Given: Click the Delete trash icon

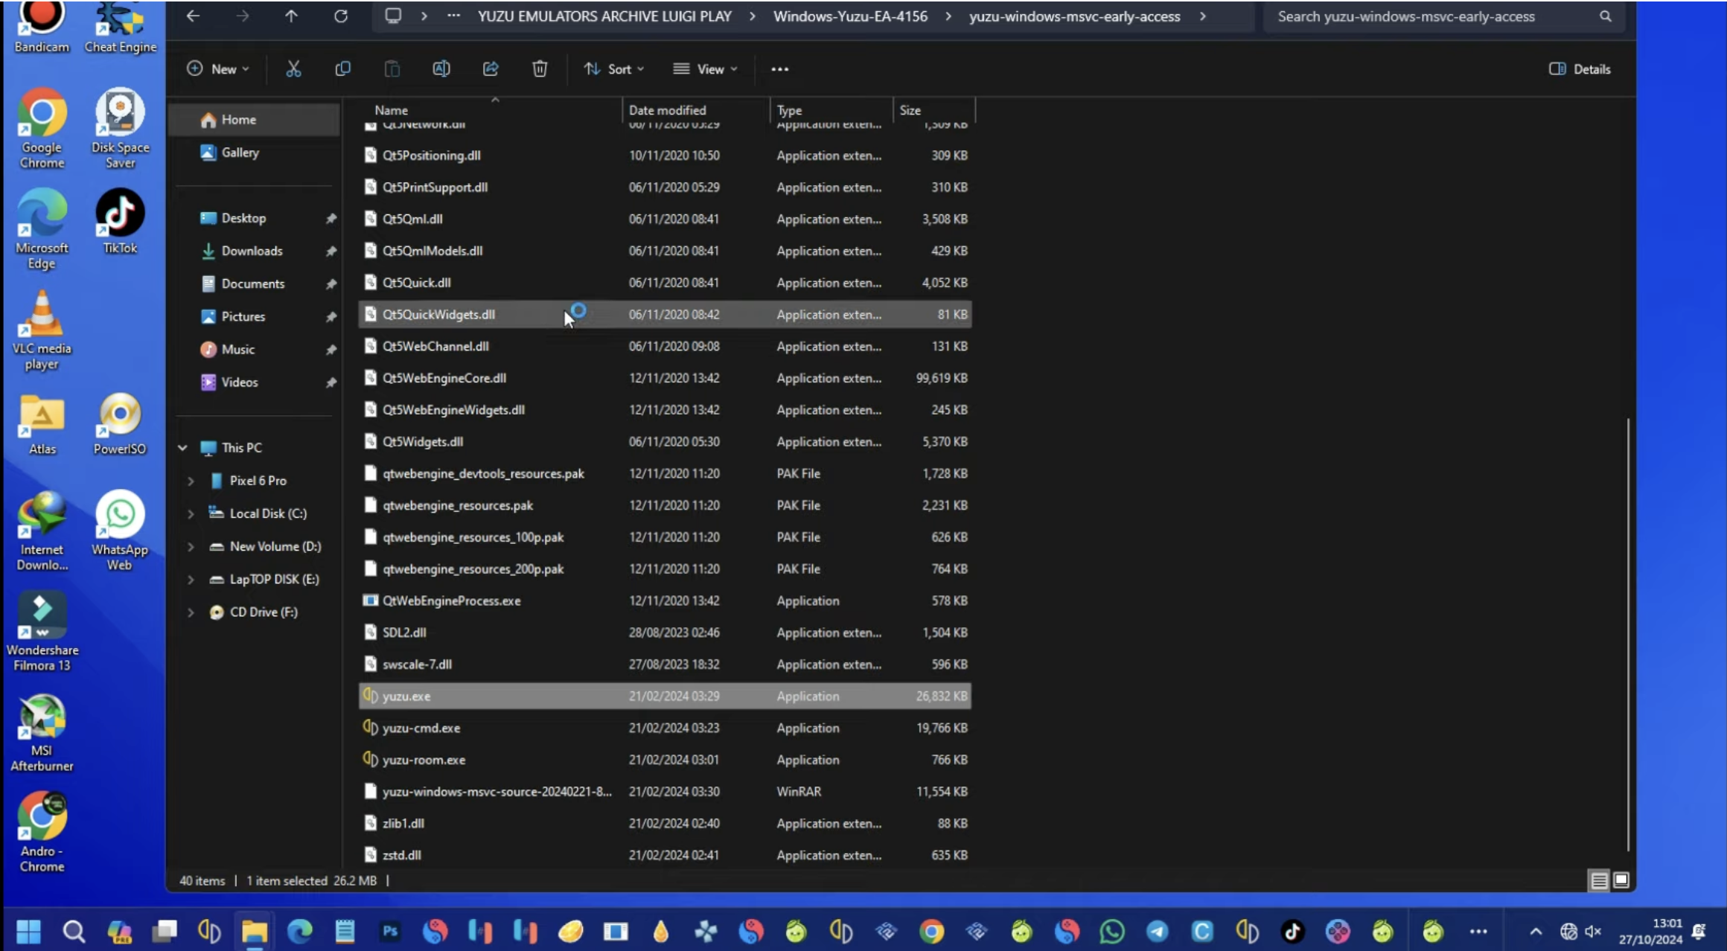Looking at the screenshot, I should point(540,69).
